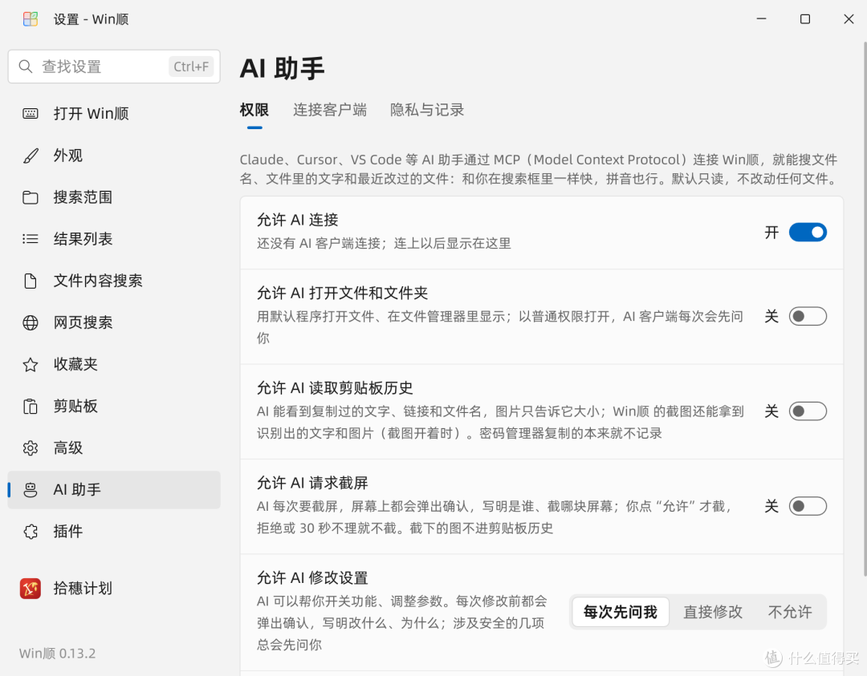Screen dimensions: 867x676
Task: Click the folder icon for 搜索范围
Action: [x=31, y=198]
